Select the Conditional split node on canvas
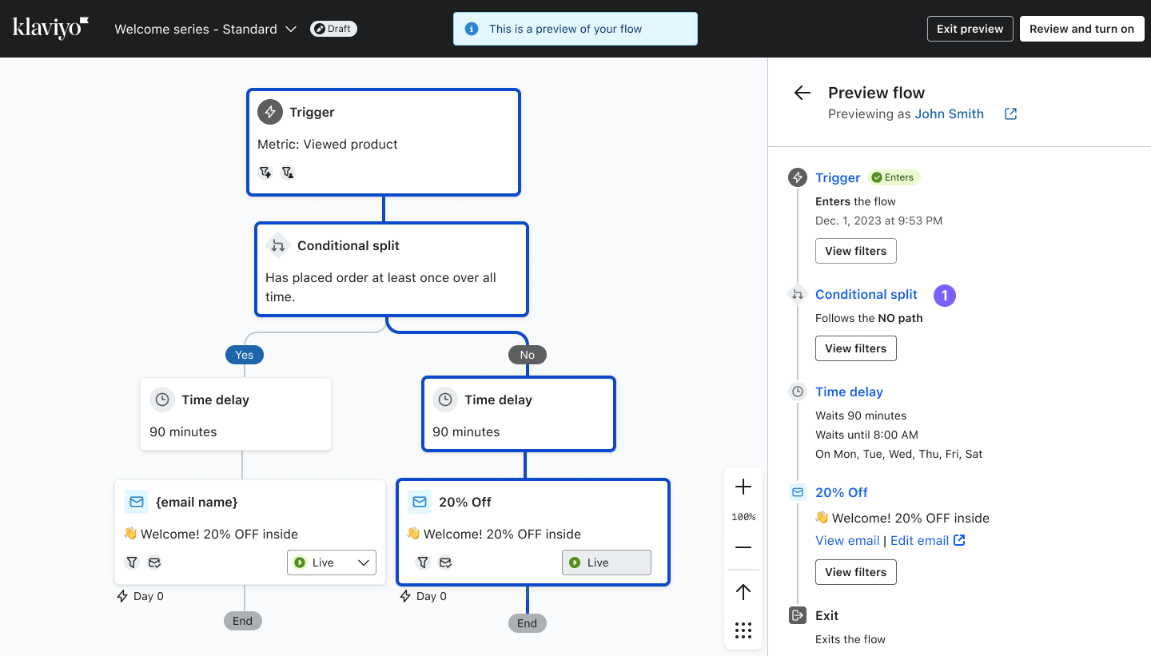Image resolution: width=1151 pixels, height=656 pixels. pos(392,268)
